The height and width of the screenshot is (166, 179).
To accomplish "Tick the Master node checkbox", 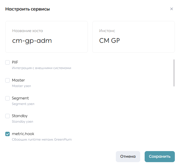I will (7, 80).
